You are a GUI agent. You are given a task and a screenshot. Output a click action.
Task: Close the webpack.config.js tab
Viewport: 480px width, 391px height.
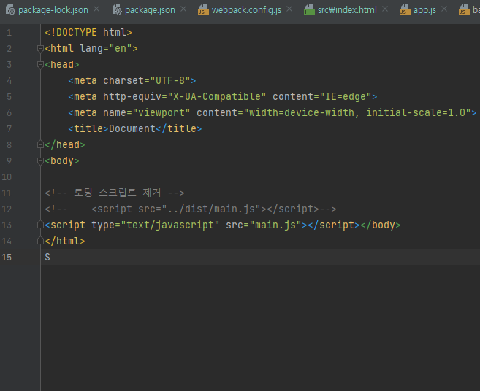(x=289, y=9)
